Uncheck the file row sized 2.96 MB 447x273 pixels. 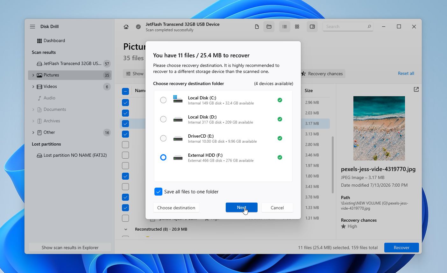tap(125, 103)
